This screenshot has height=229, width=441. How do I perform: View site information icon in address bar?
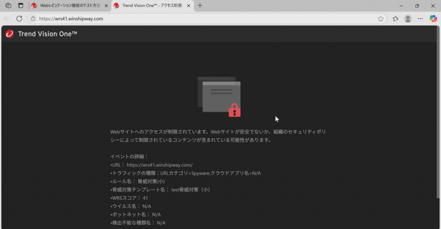(x=33, y=19)
